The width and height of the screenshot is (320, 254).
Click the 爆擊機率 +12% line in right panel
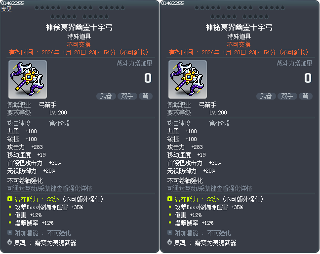point(194,223)
